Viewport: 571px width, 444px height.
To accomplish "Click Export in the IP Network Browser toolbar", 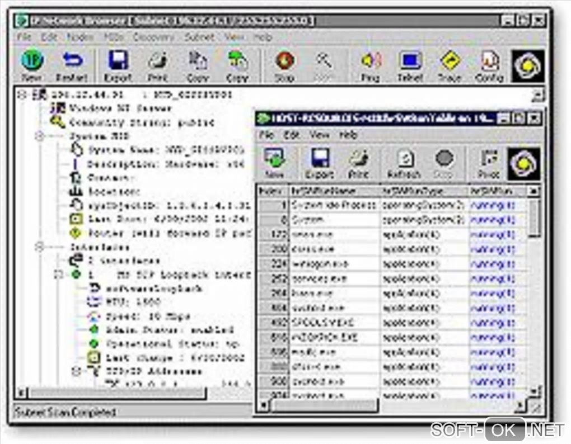I will pyautogui.click(x=118, y=66).
